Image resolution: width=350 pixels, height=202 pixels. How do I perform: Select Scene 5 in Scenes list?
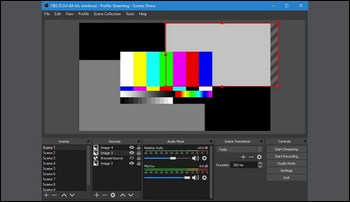(x=49, y=168)
